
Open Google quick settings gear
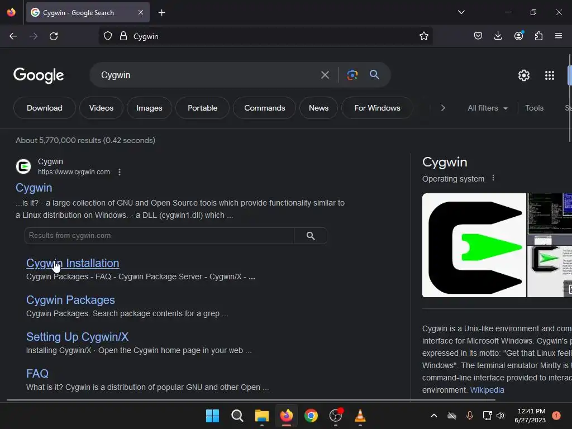[524, 75]
